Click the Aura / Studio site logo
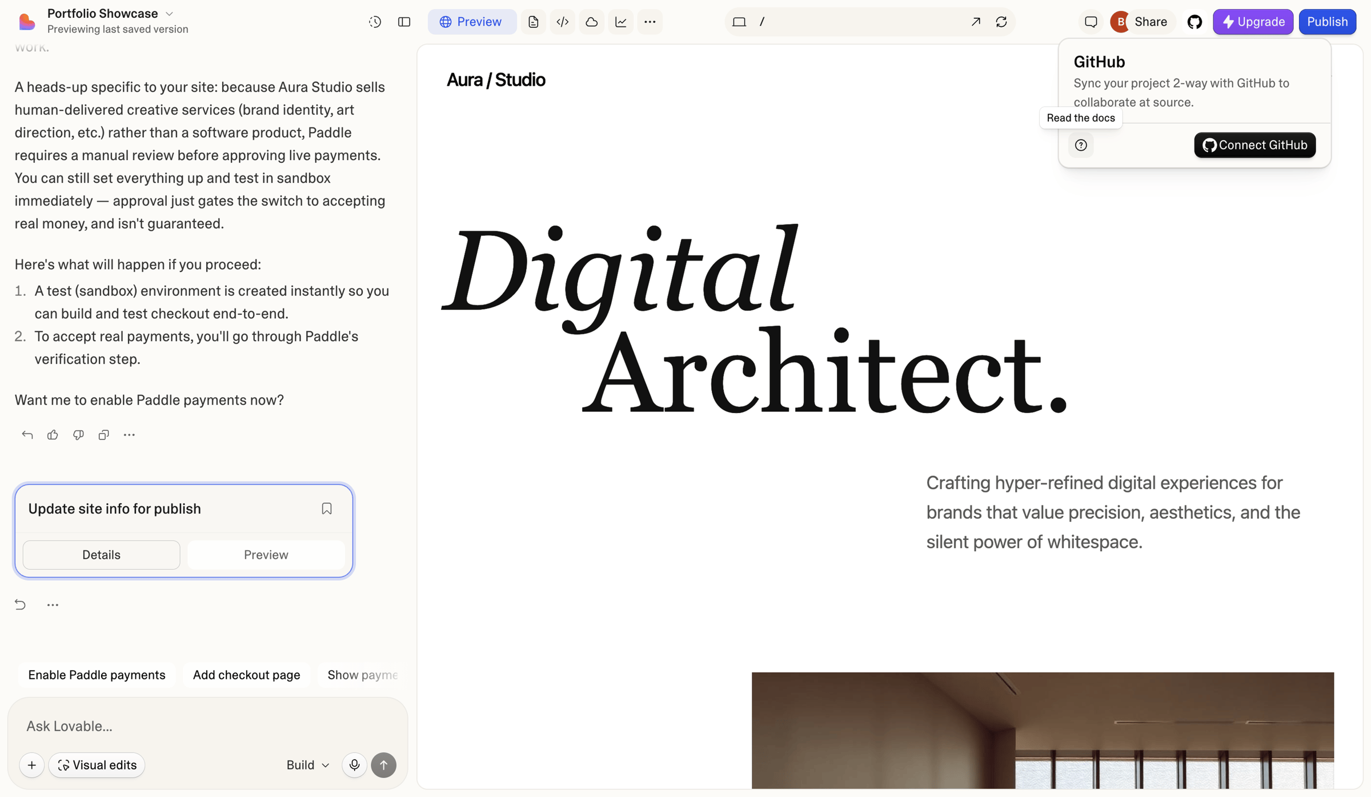The height and width of the screenshot is (797, 1371). pos(496,80)
